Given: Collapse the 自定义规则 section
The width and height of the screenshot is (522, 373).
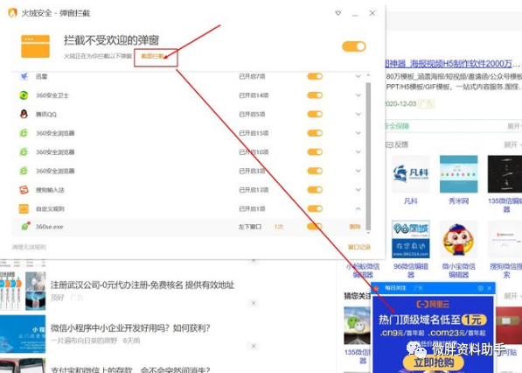Looking at the screenshot, I should pyautogui.click(x=358, y=208).
